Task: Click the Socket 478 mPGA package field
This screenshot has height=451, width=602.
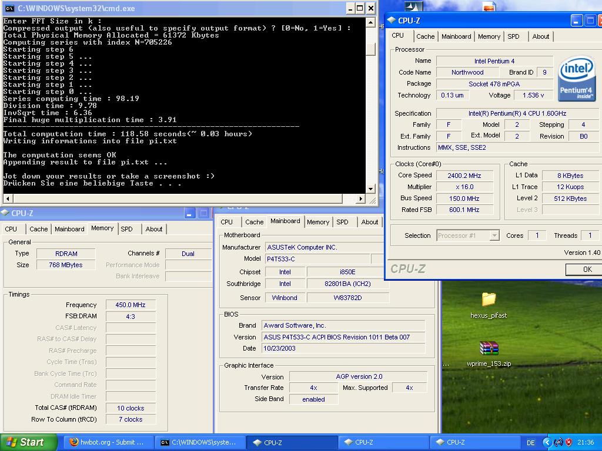Action: click(x=494, y=84)
